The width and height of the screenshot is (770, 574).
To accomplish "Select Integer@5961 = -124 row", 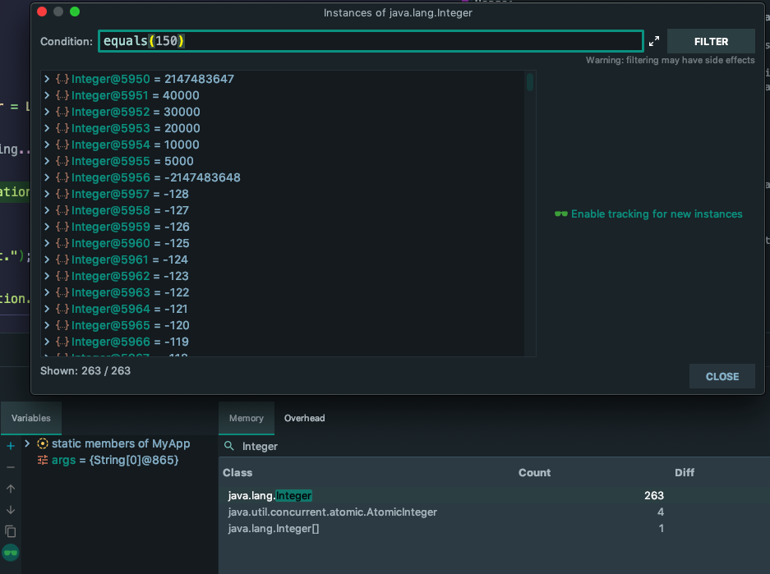I will pyautogui.click(x=283, y=259).
